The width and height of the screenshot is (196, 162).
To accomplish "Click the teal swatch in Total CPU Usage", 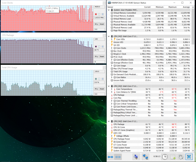I will (x=96, y=79).
